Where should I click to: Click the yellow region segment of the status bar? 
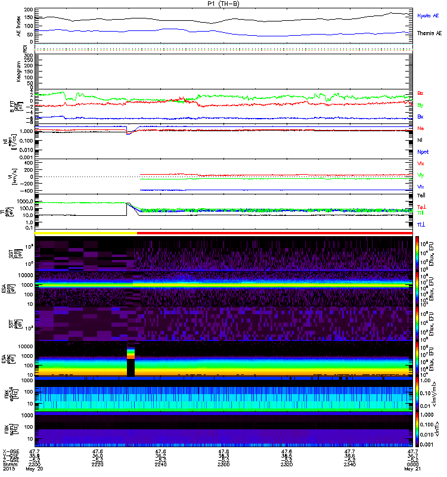(x=86, y=233)
